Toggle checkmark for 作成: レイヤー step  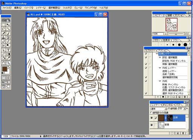[146, 68]
